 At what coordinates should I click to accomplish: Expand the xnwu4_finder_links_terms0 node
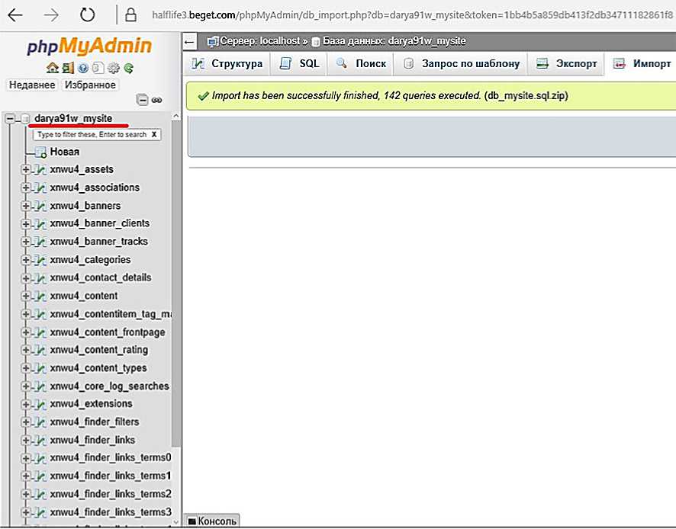click(25, 458)
